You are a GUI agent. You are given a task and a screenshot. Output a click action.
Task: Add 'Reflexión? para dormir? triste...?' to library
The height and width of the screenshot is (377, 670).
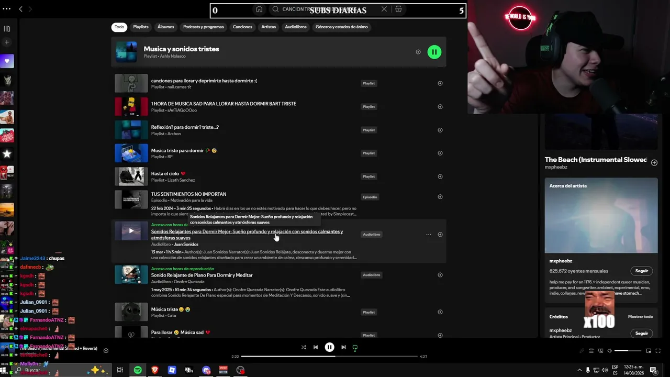[x=440, y=130]
